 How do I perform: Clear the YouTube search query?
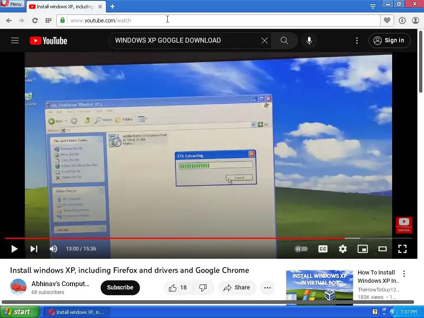[265, 41]
